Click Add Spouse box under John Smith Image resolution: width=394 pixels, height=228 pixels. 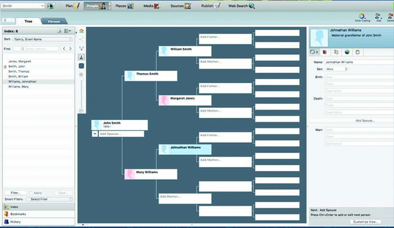[x=122, y=134]
